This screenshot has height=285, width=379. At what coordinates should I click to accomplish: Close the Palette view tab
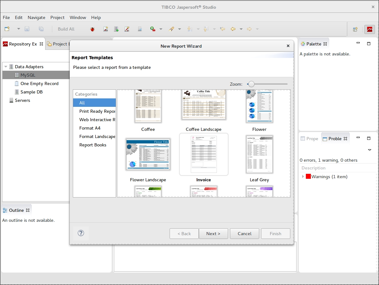click(x=325, y=44)
